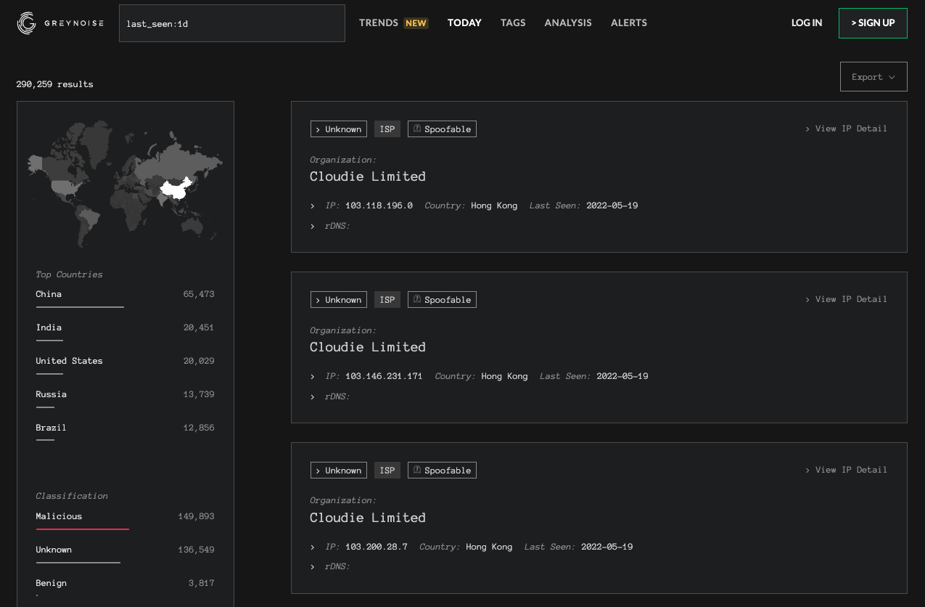Viewport: 925px width, 607px height.
Task: Go to the Today tab
Action: [464, 23]
